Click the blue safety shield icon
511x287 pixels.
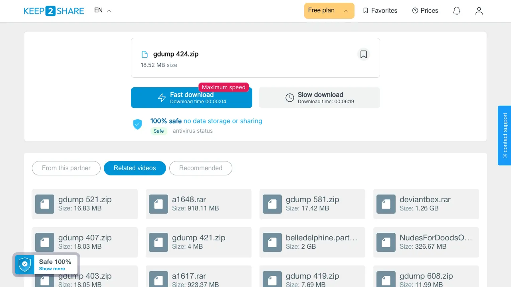[137, 124]
